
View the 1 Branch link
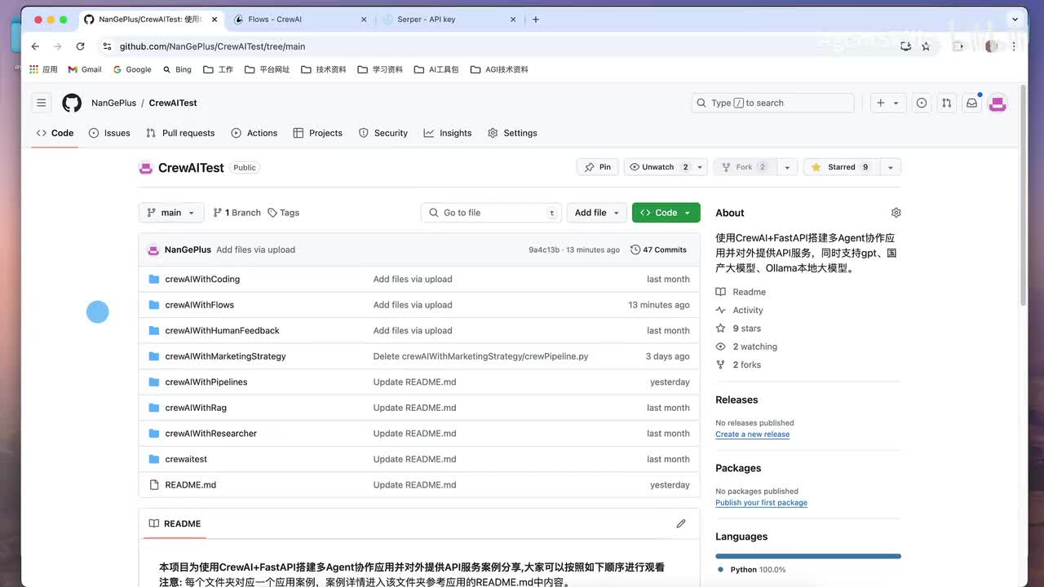[x=237, y=213]
